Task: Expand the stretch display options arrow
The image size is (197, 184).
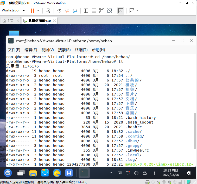Action: click(x=137, y=11)
